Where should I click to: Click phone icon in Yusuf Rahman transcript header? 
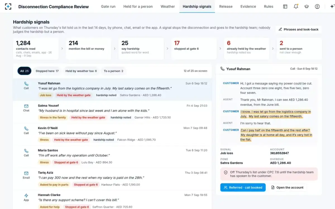pyautogui.click(x=222, y=69)
